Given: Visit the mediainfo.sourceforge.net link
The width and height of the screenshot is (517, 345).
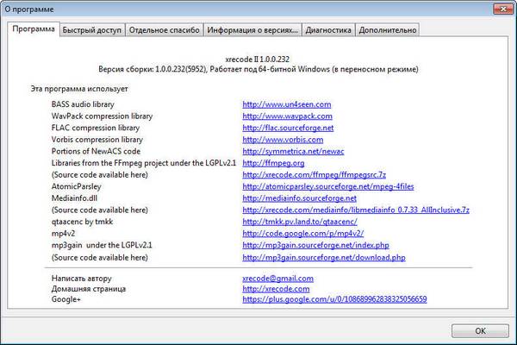Looking at the screenshot, I should pos(299,198).
